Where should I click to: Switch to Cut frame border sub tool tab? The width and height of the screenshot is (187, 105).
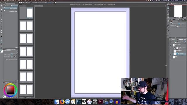(x=14, y=6)
